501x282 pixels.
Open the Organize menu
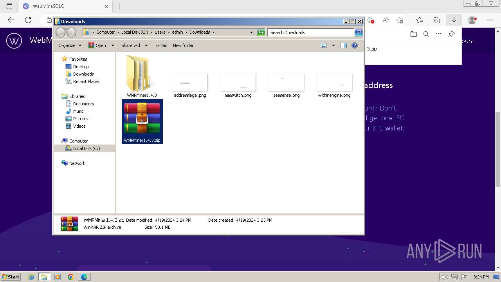[x=70, y=45]
